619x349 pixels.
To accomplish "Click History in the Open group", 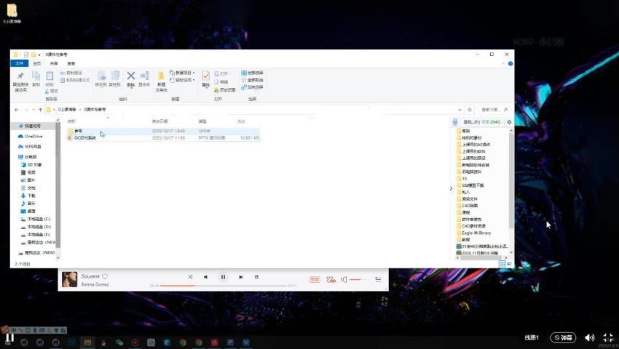I will pyautogui.click(x=224, y=90).
